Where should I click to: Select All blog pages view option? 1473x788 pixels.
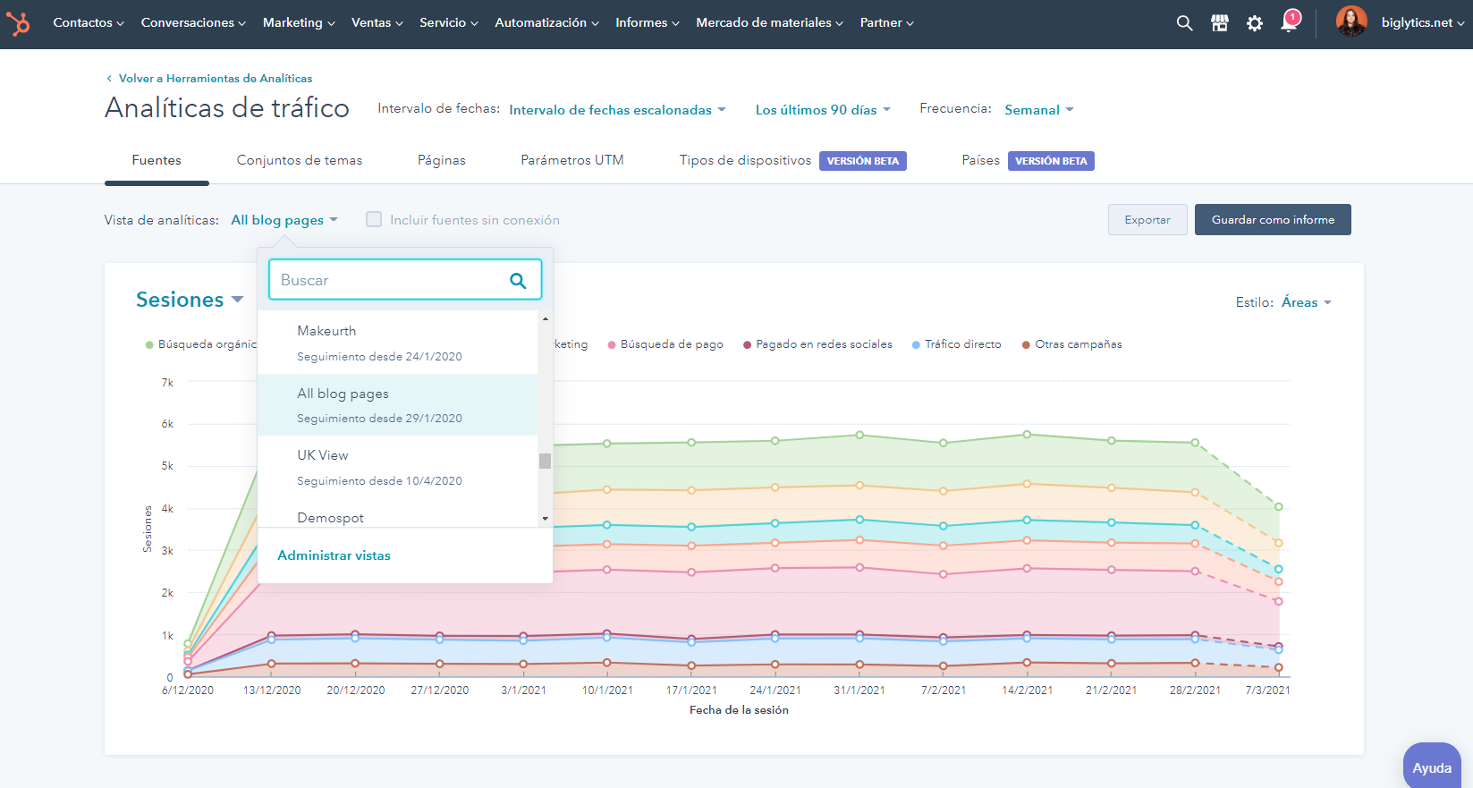point(398,405)
